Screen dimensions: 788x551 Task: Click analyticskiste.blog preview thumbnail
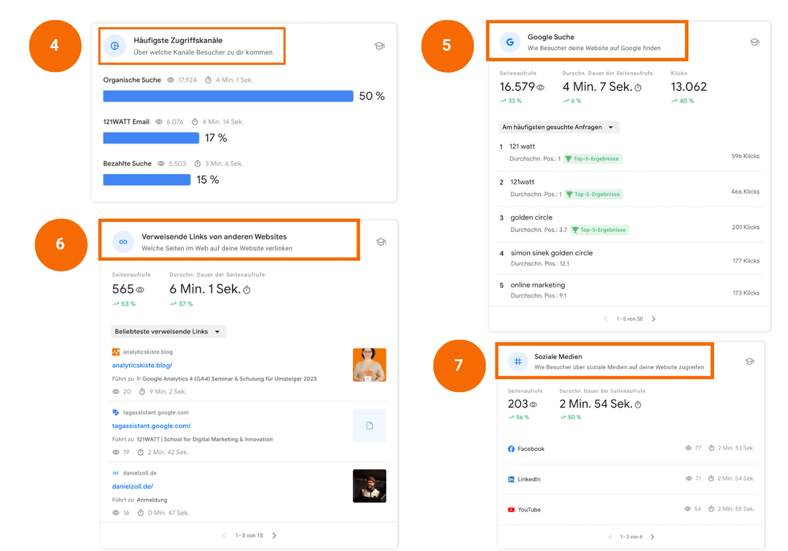(x=369, y=365)
